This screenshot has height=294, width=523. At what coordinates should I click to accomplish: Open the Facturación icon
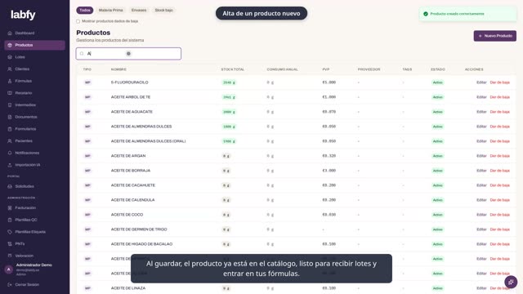pos(10,207)
